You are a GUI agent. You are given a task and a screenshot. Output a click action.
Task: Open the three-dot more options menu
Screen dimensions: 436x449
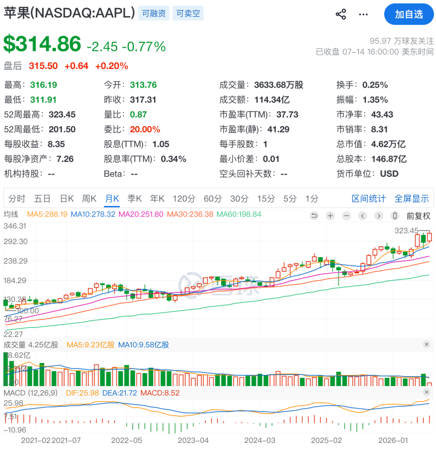[x=363, y=14]
